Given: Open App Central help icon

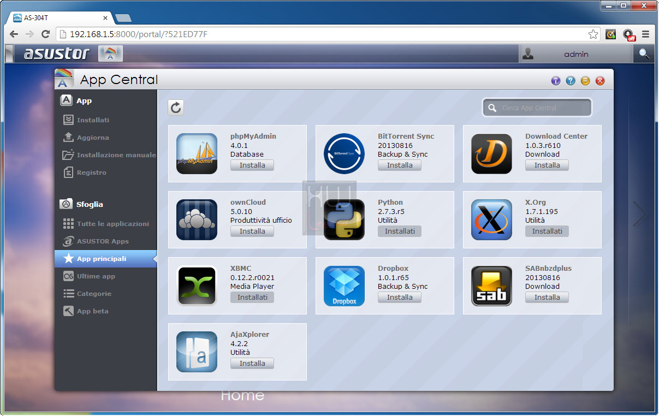Looking at the screenshot, I should pyautogui.click(x=571, y=81).
